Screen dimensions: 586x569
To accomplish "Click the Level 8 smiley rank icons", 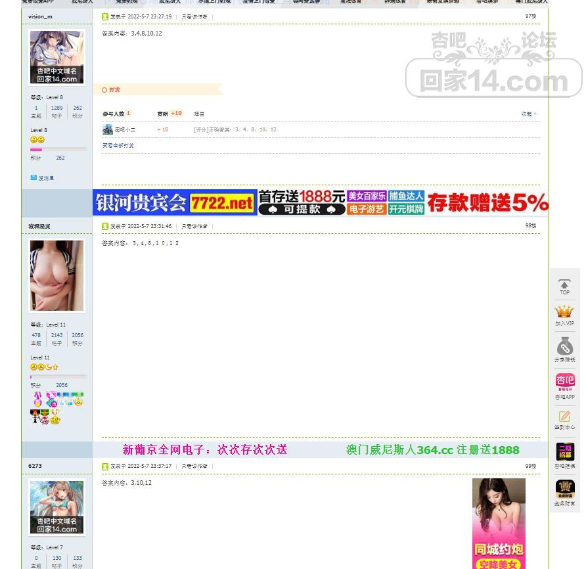I will click(x=37, y=139).
